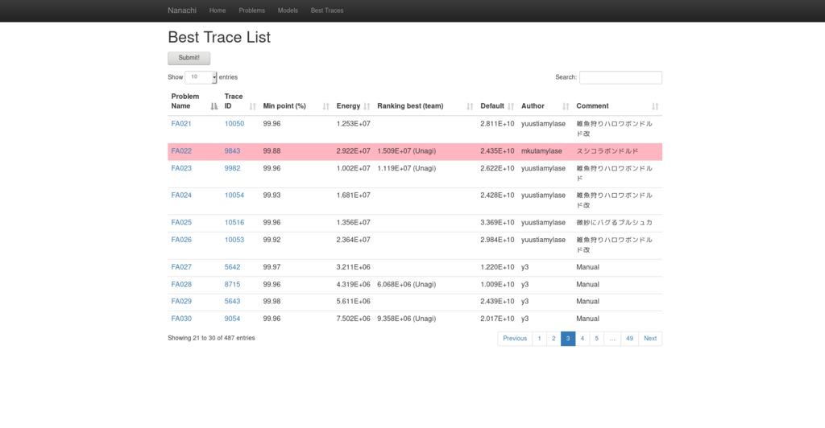
Task: Go to page 5
Action: 597,339
